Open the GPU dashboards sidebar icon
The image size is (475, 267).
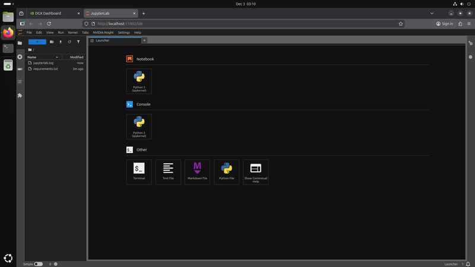click(20, 69)
